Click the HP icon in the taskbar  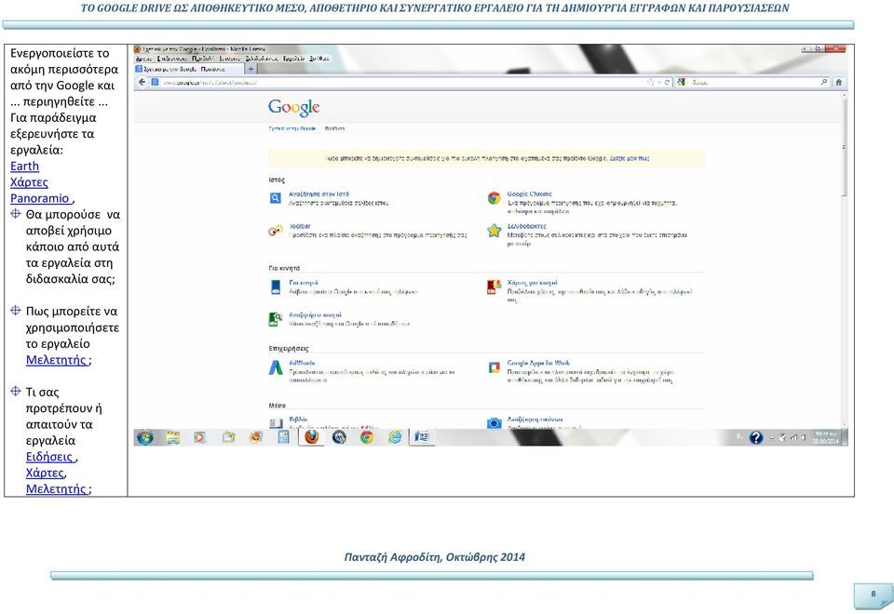click(339, 437)
